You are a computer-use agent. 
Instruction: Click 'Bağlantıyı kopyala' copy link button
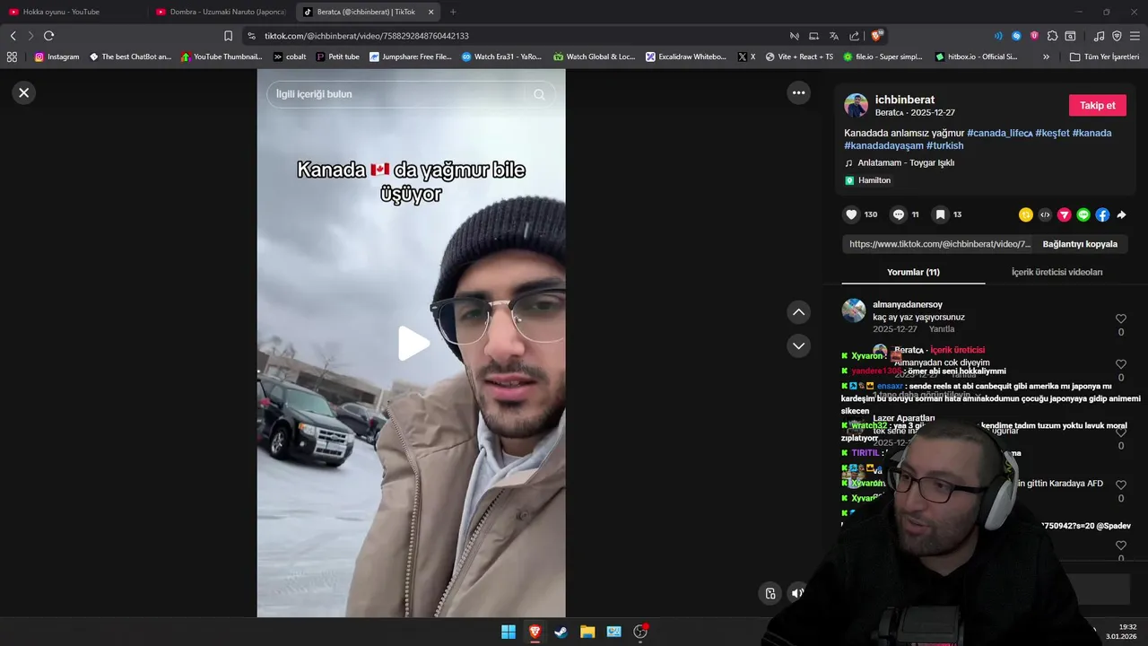point(1080,244)
